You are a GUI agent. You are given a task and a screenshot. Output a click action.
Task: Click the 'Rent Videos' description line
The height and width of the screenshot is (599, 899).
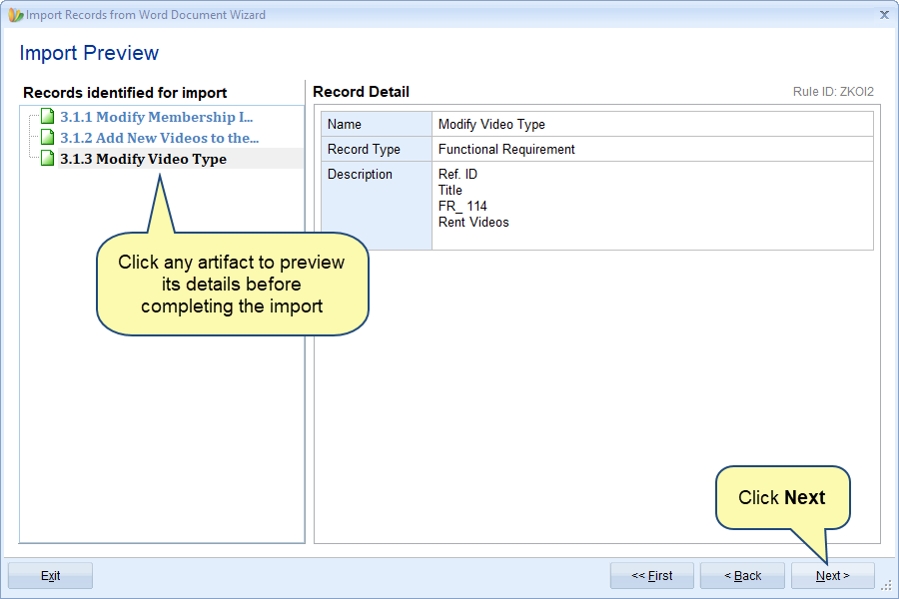point(473,223)
